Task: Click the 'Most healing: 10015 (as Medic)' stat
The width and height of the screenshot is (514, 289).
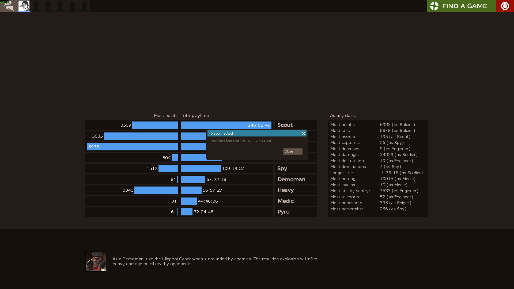Action: (x=373, y=179)
